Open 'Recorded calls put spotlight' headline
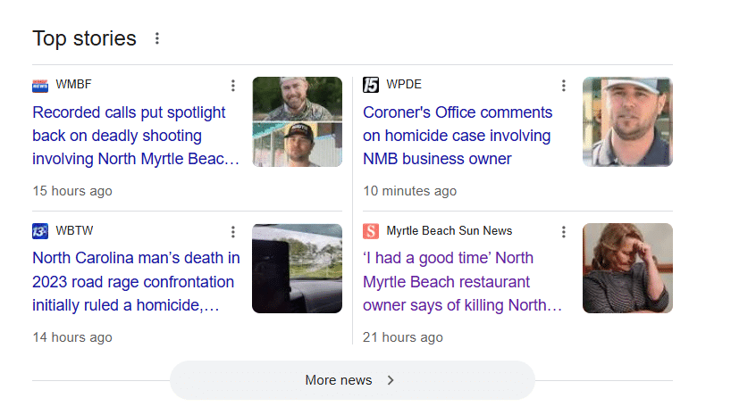The width and height of the screenshot is (731, 415). click(x=136, y=136)
